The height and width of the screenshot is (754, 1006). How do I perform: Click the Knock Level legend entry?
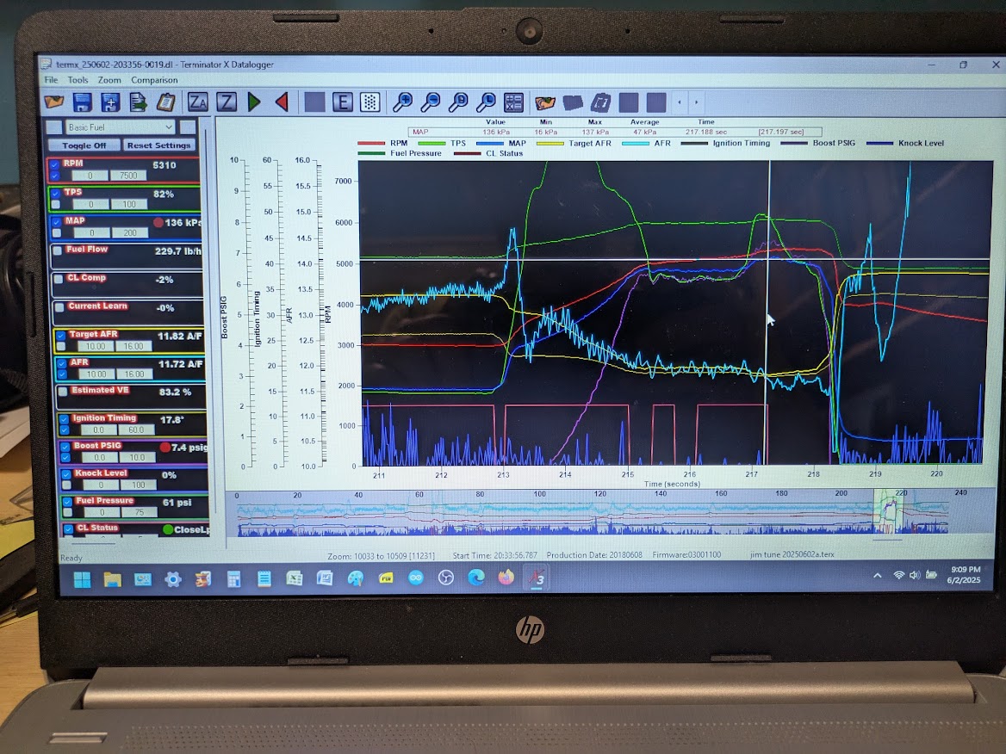click(x=905, y=143)
